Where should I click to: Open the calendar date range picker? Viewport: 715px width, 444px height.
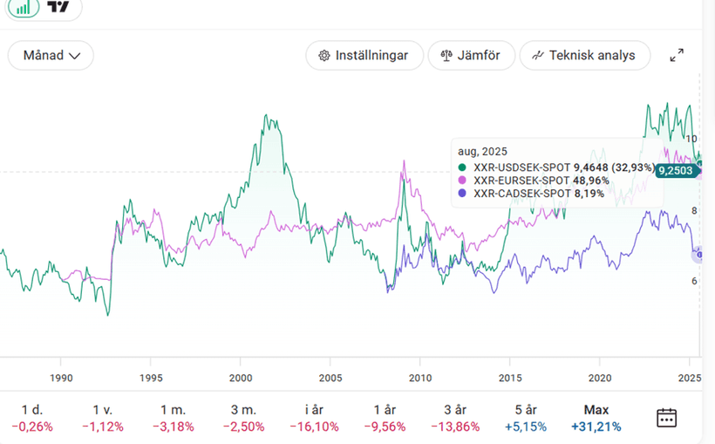point(666,417)
